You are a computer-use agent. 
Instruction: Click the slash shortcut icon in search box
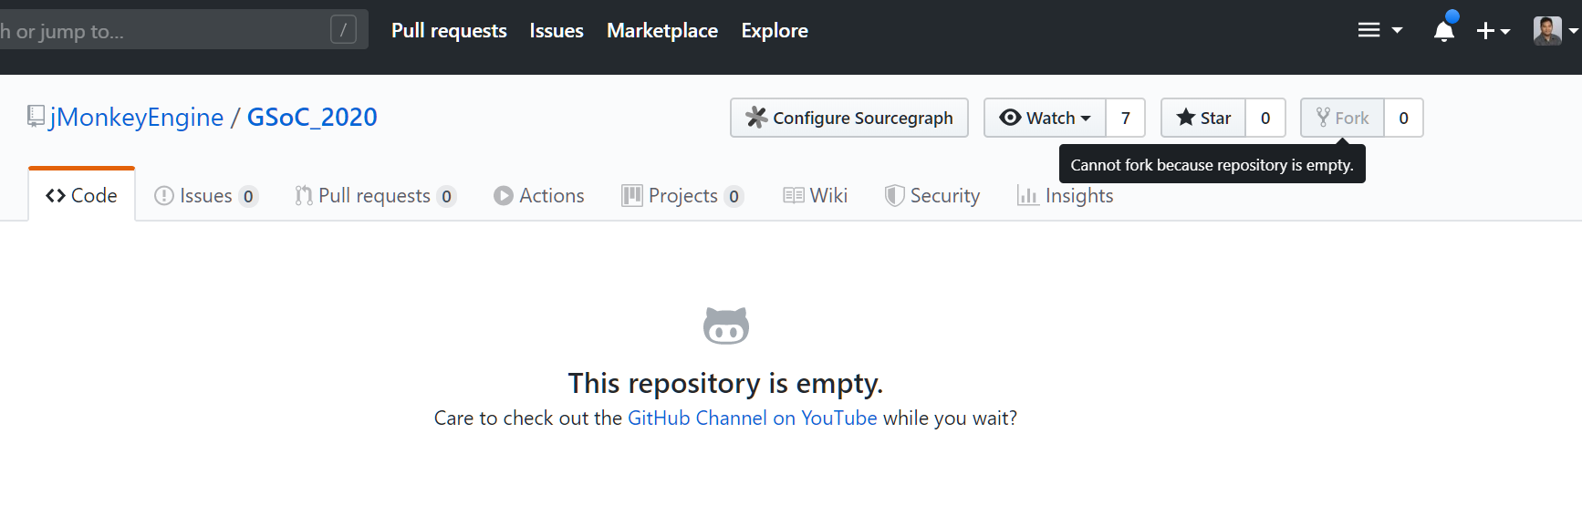pyautogui.click(x=343, y=30)
